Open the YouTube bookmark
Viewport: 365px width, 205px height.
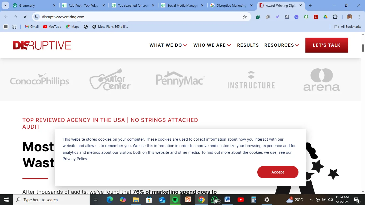click(x=52, y=27)
